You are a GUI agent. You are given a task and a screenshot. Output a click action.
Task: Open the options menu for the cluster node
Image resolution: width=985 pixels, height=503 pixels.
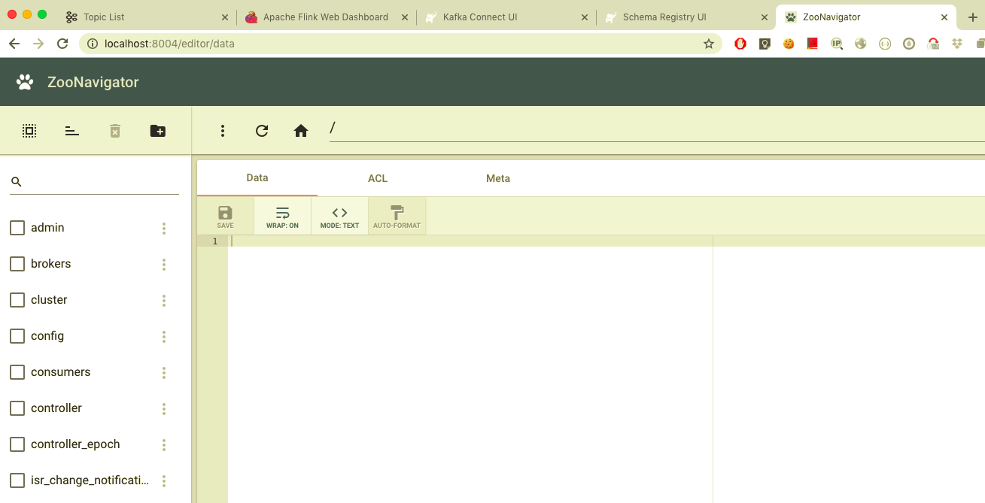coord(164,301)
